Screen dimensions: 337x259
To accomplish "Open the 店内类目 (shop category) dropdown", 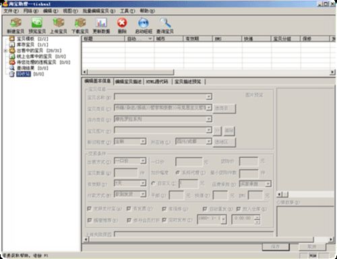I will (x=209, y=119).
